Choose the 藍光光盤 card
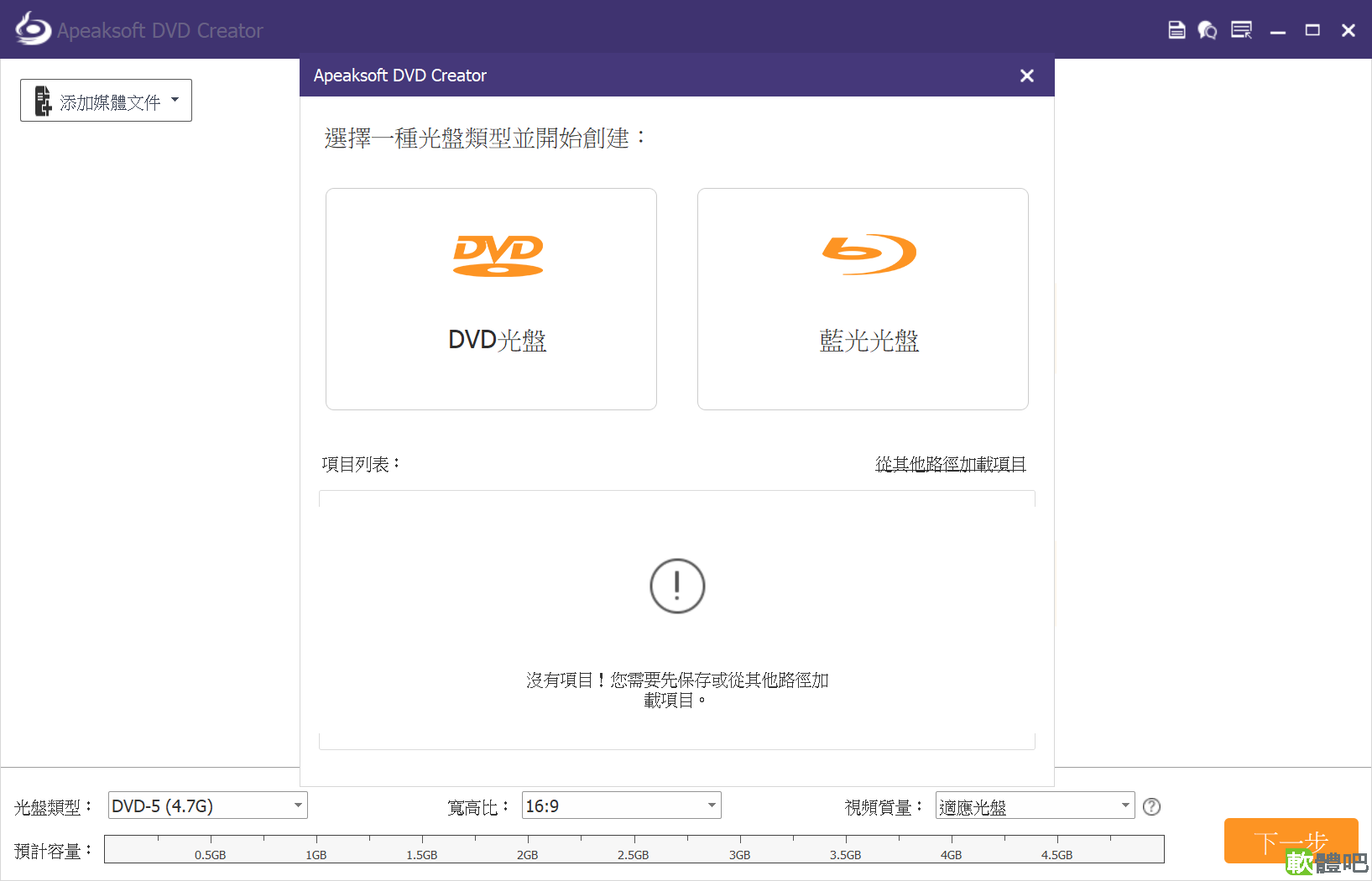 863,299
